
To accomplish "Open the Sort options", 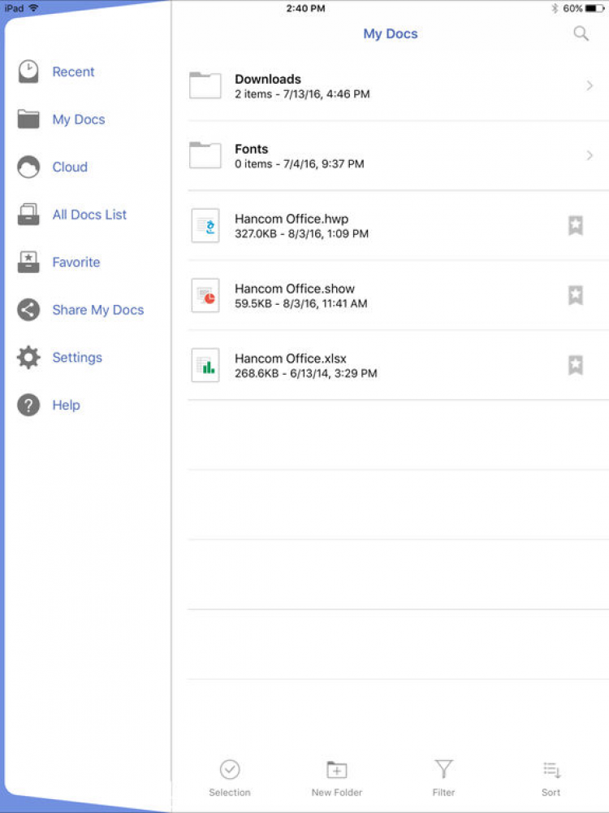I will tap(551, 778).
